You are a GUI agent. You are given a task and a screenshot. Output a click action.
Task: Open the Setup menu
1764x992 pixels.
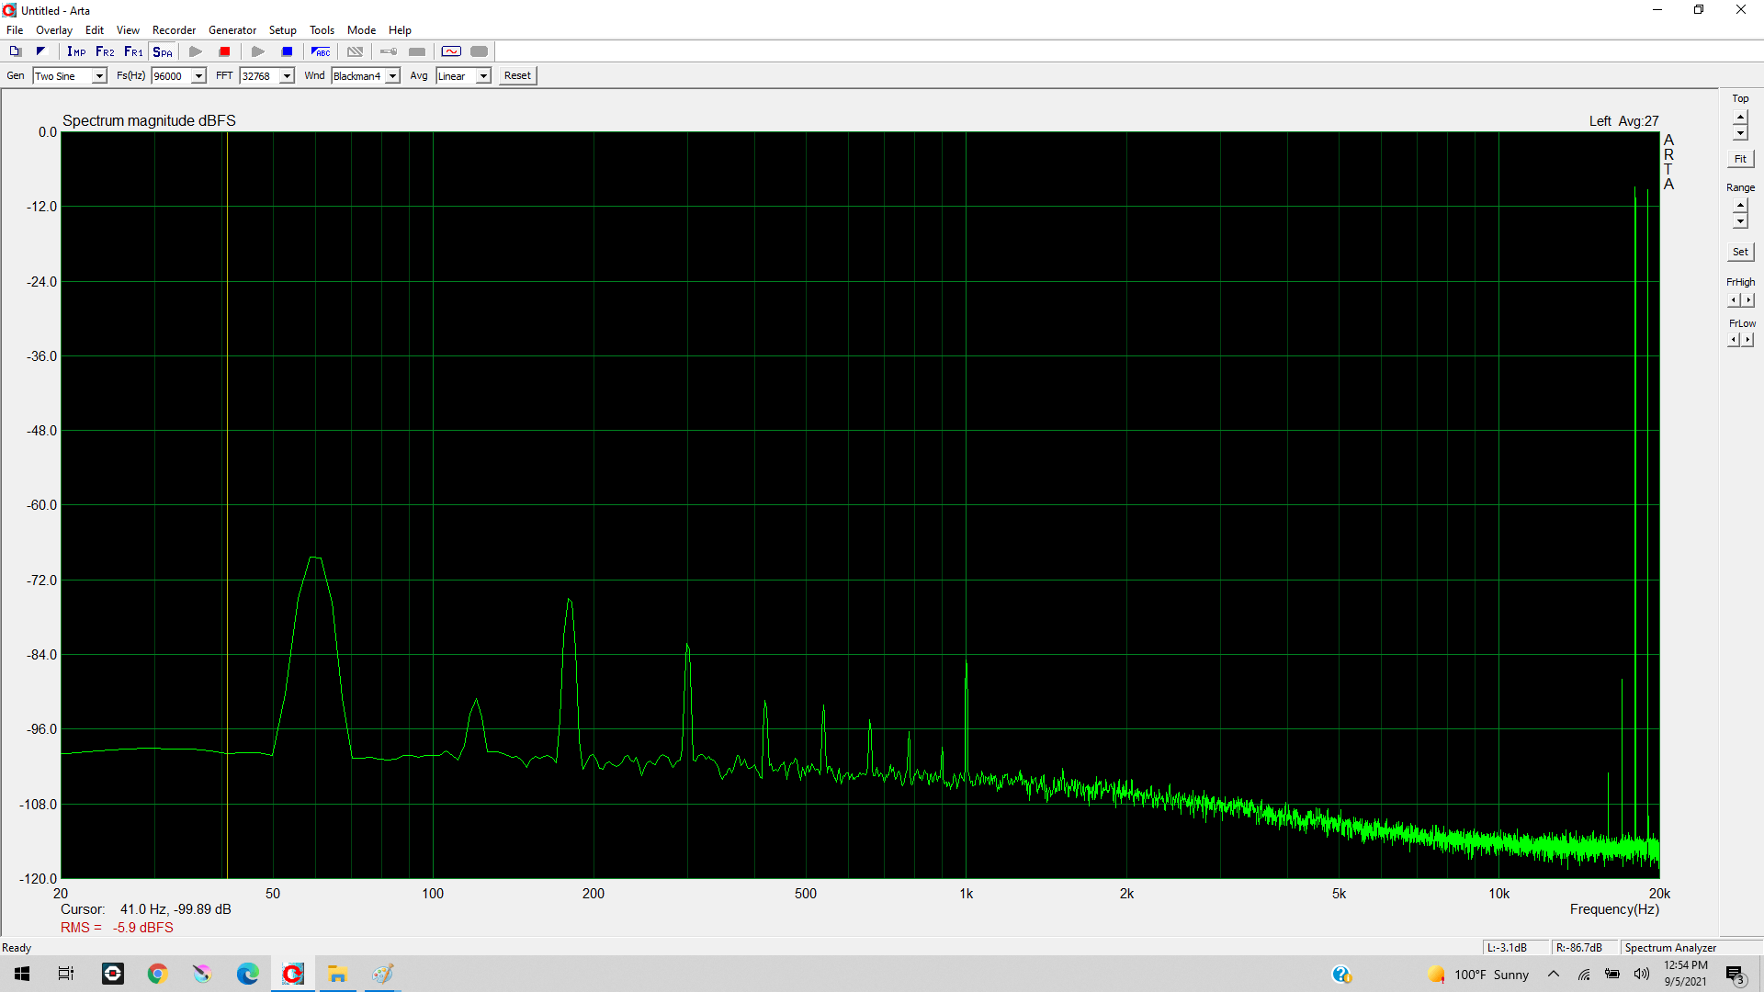click(x=282, y=30)
